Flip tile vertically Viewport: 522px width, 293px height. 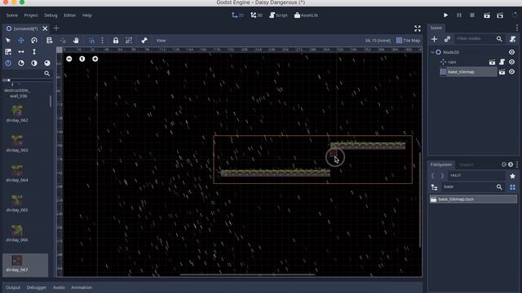[34, 52]
